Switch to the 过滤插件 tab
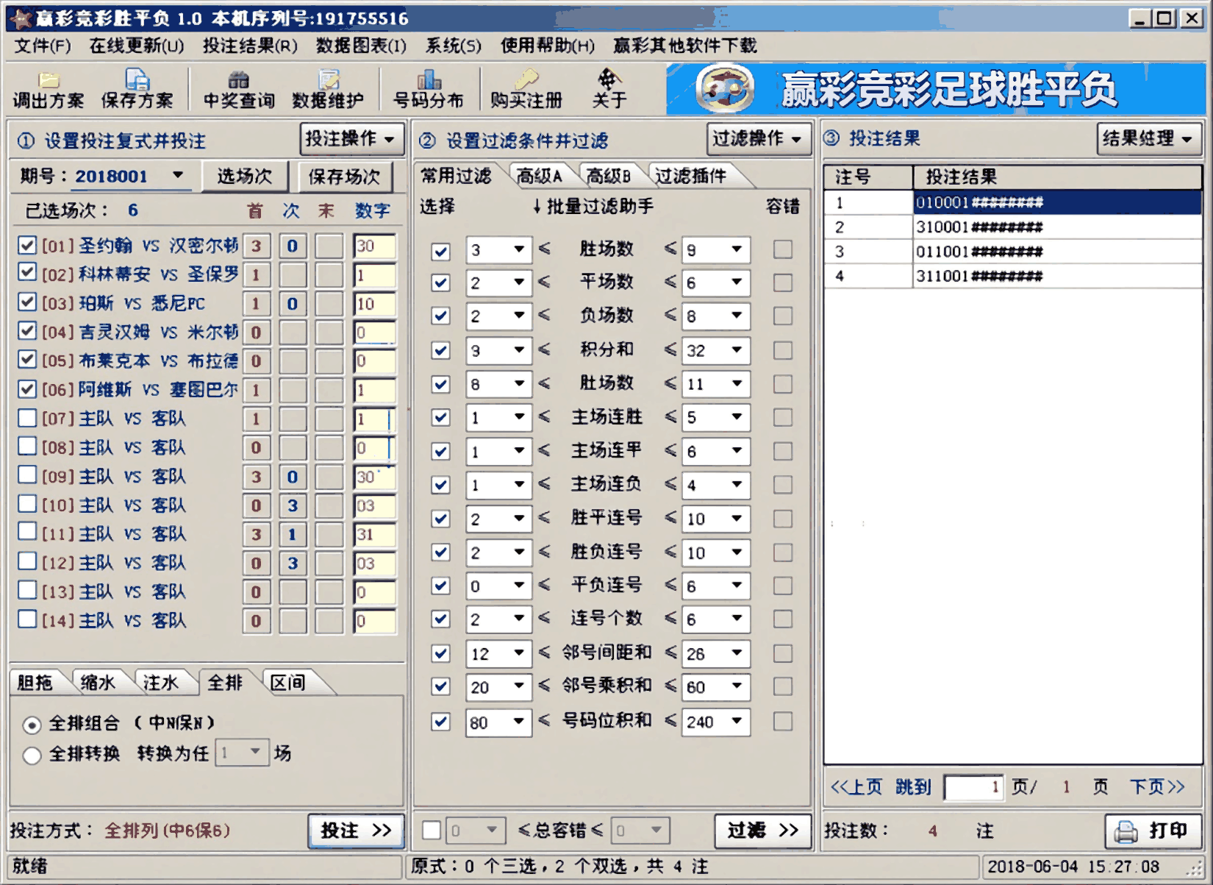The width and height of the screenshot is (1213, 885). [x=691, y=176]
